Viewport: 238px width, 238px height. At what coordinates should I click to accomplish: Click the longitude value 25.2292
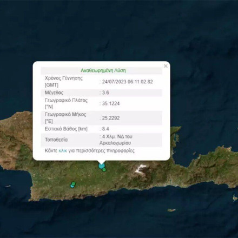(x=111, y=118)
